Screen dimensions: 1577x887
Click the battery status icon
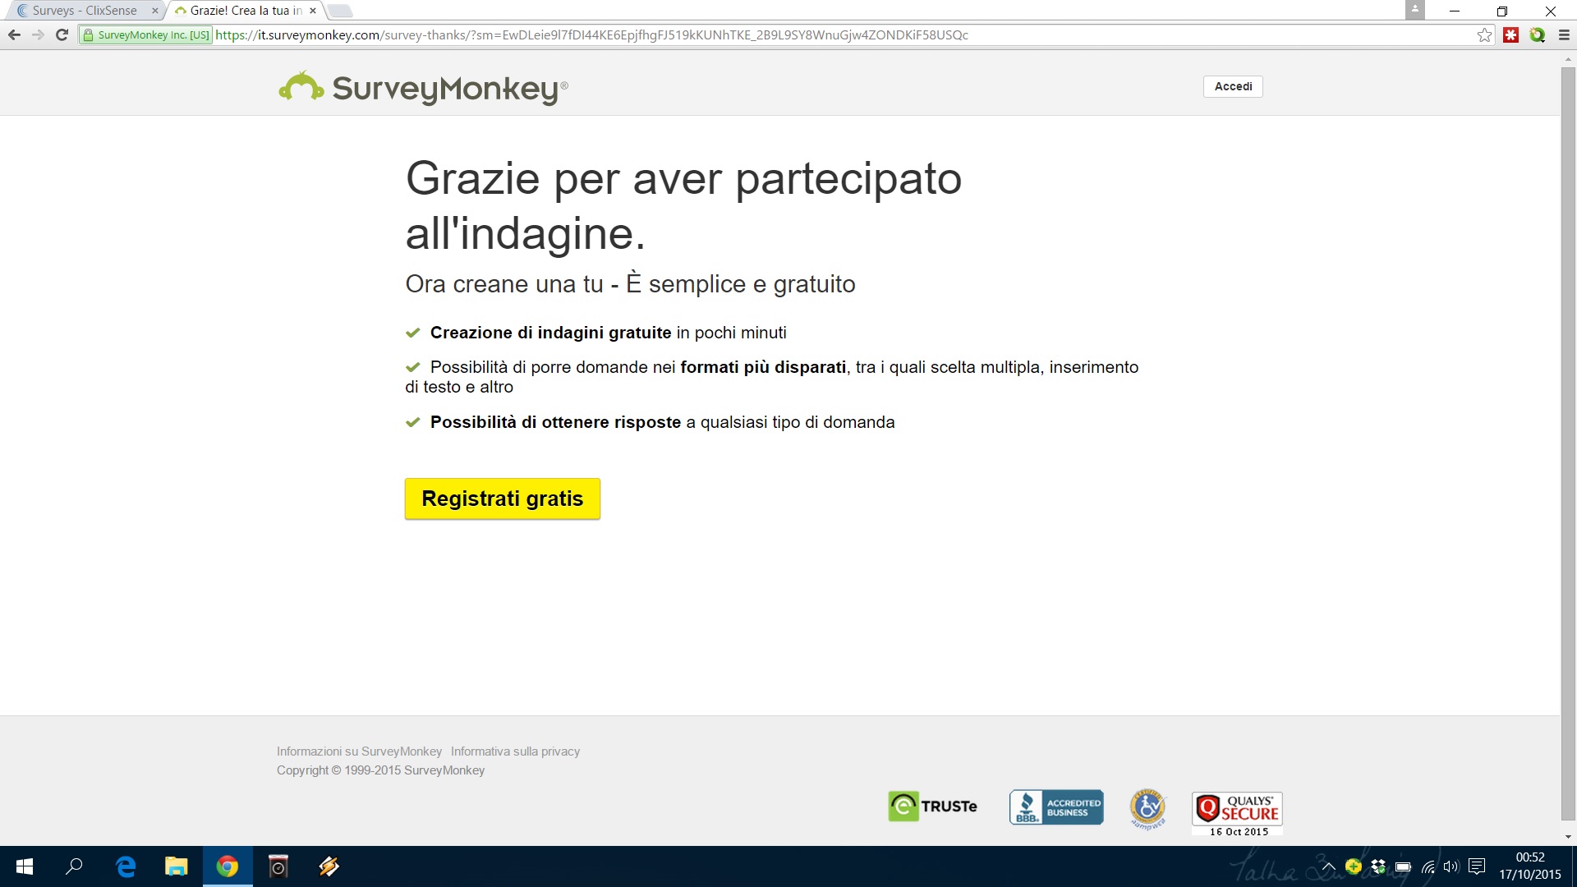tap(1403, 866)
